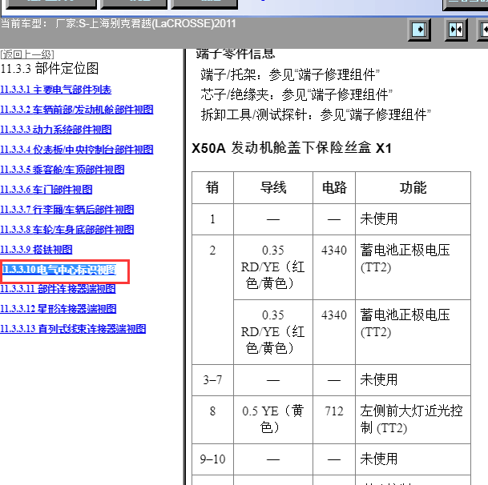The width and height of the screenshot is (488, 485).
Task: Click table header 销
Action: [x=212, y=187]
